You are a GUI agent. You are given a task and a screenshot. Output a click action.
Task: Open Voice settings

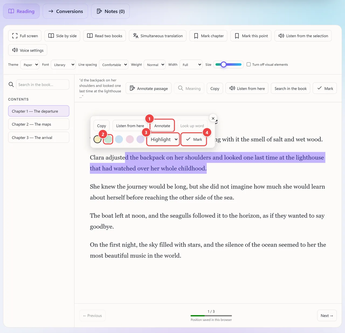[28, 50]
